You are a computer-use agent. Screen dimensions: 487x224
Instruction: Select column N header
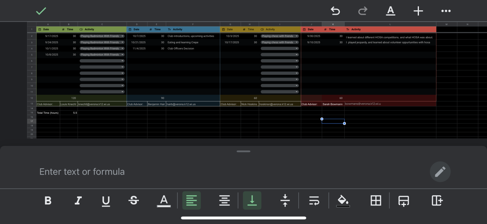(468, 24)
